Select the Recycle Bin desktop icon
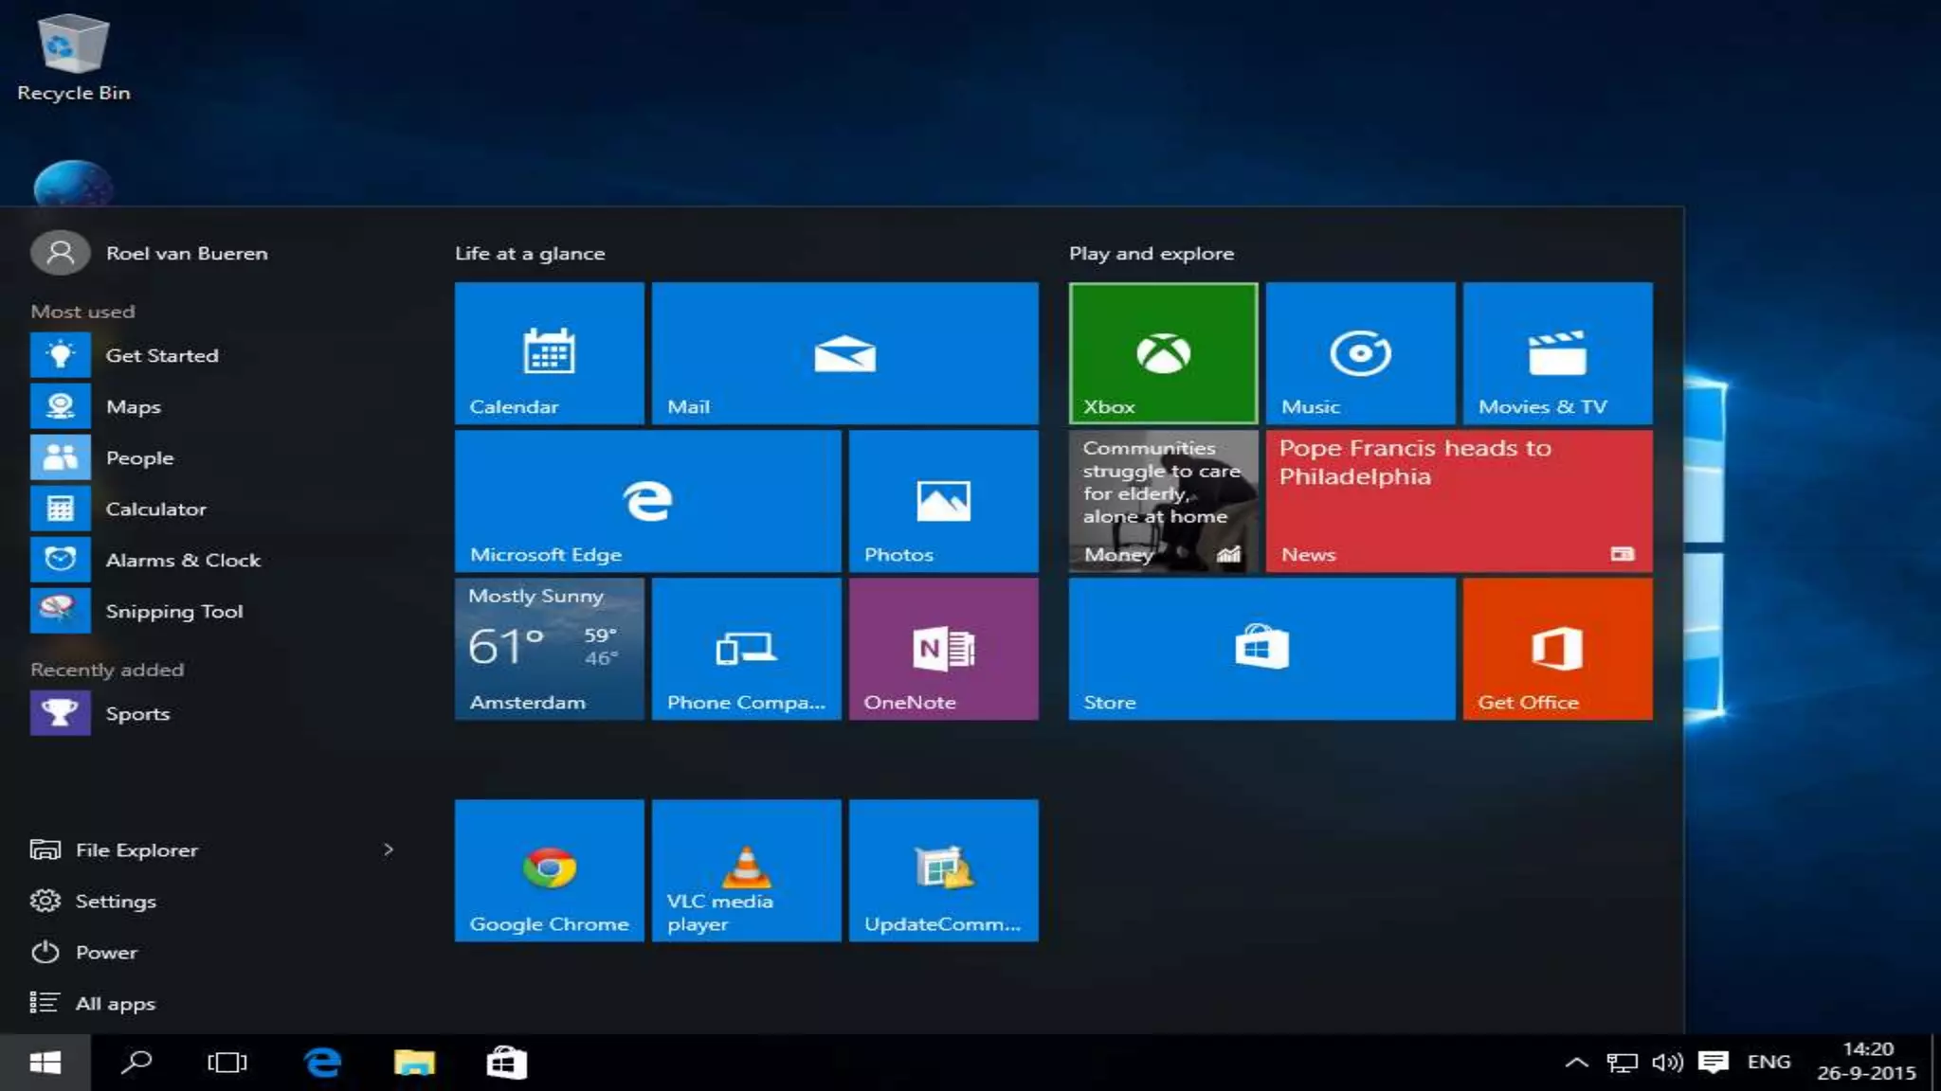Viewport: 1941px width, 1091px height. pyautogui.click(x=73, y=59)
